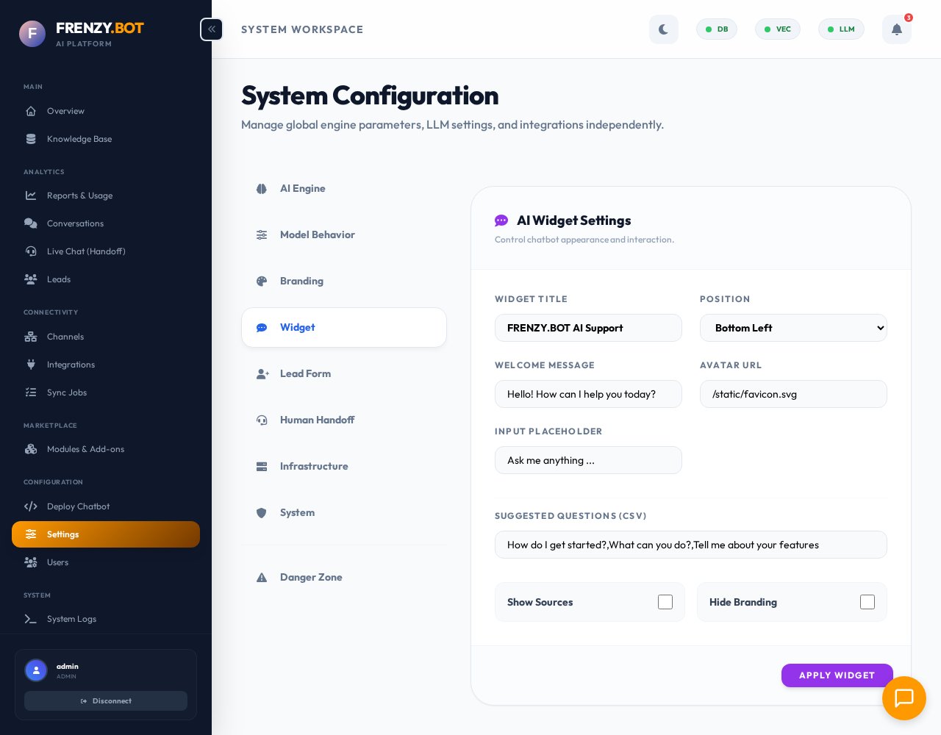
Task: Click the Disconnect button
Action: click(106, 701)
